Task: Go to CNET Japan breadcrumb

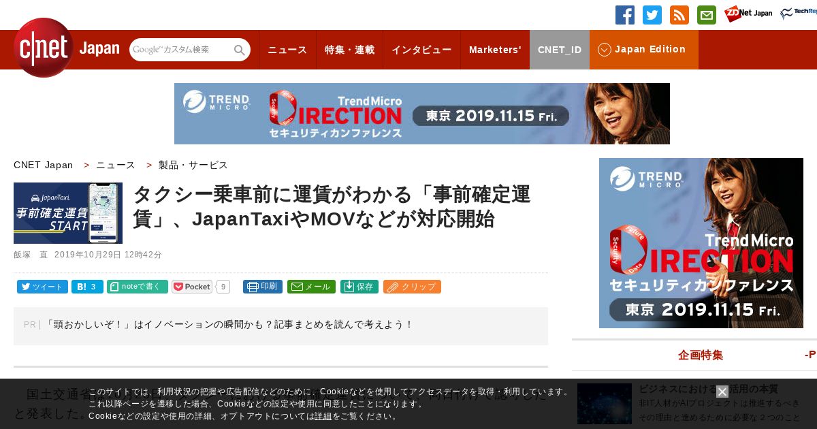Action: (x=43, y=165)
